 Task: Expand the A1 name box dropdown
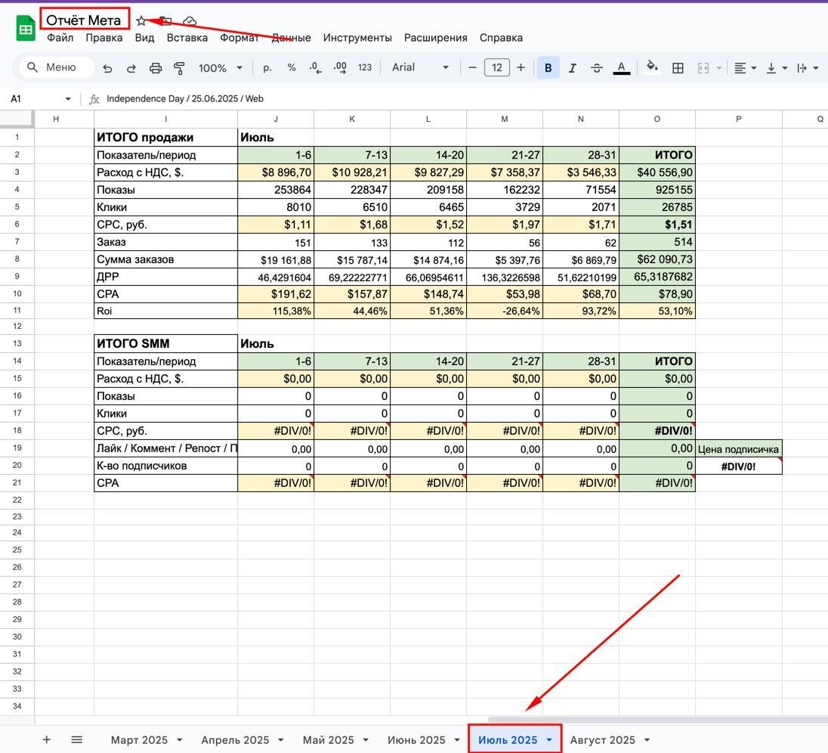pos(68,99)
